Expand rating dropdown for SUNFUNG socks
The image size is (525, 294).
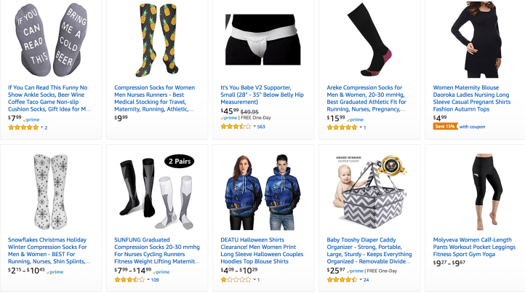[x=148, y=279]
